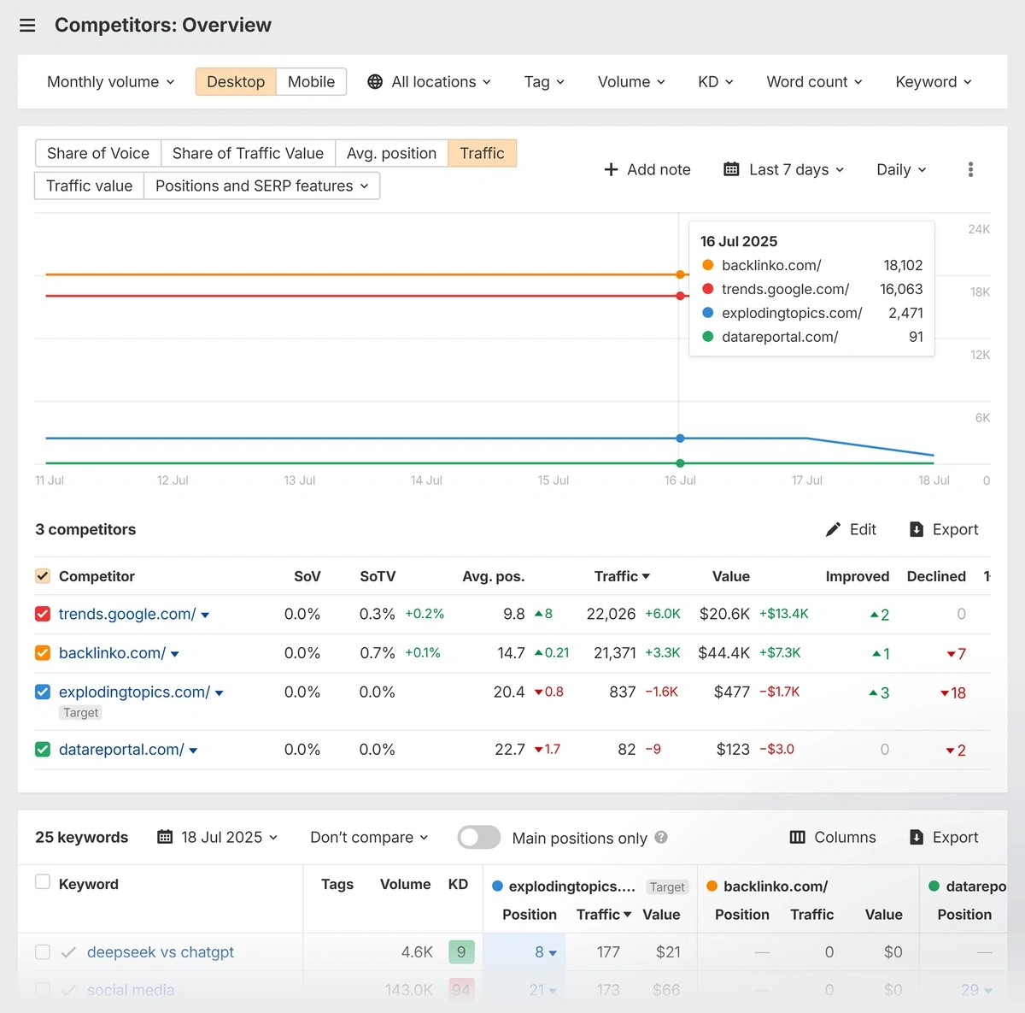
Task: Switch to the Share of Voice tab
Action: 98,153
